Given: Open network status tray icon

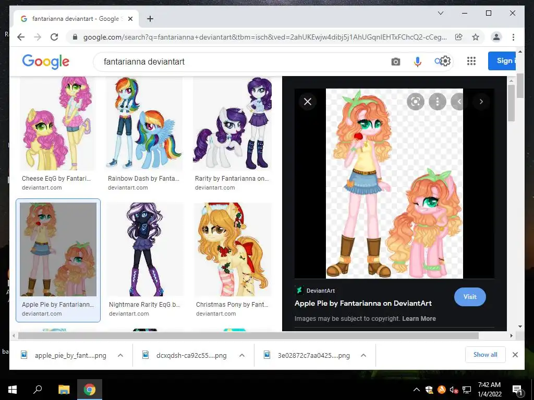Looking at the screenshot, I should coord(467,390).
